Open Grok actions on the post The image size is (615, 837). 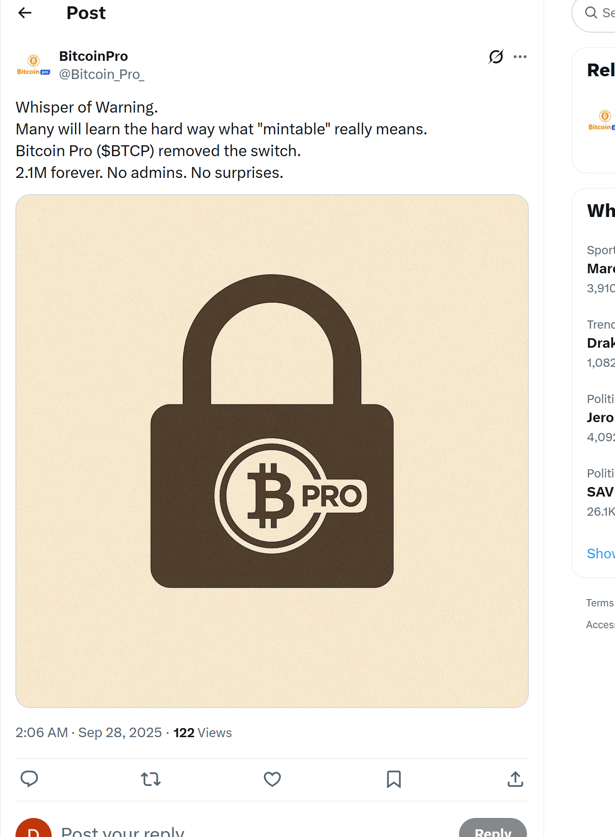coord(496,56)
